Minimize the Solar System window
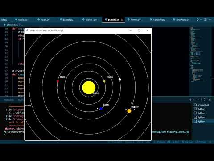The width and height of the screenshot is (214, 161). [x=131, y=30]
